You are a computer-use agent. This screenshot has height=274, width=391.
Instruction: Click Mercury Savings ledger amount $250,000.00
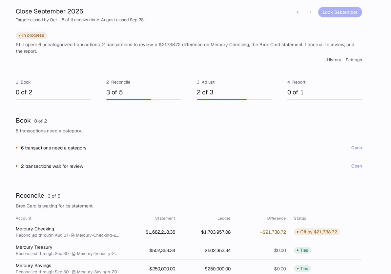pos(217,269)
